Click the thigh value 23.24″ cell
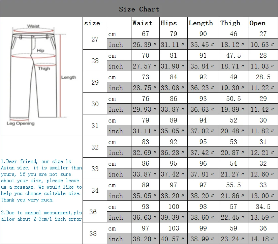 click(234, 239)
